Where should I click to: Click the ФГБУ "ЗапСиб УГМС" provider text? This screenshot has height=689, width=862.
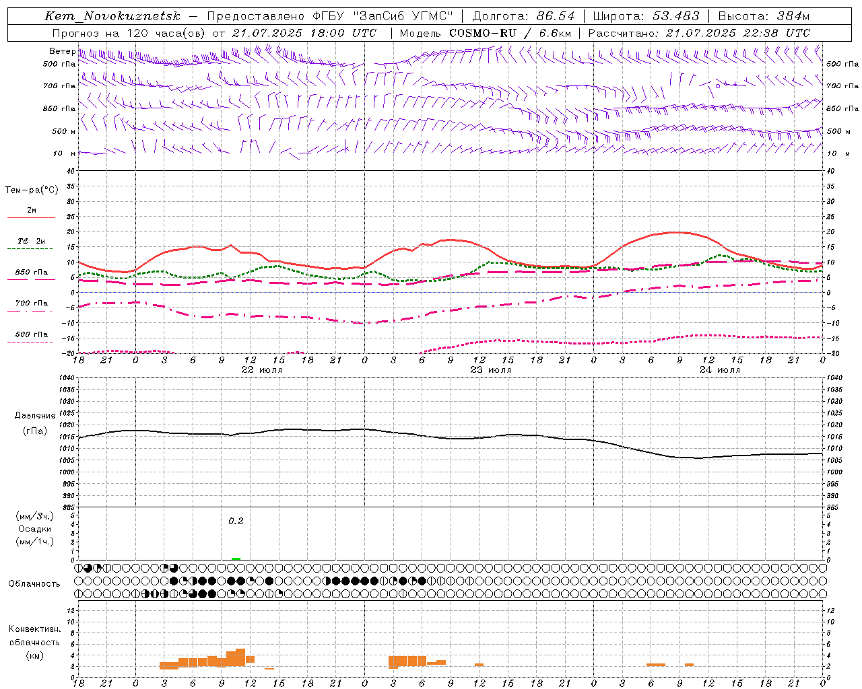(x=383, y=16)
